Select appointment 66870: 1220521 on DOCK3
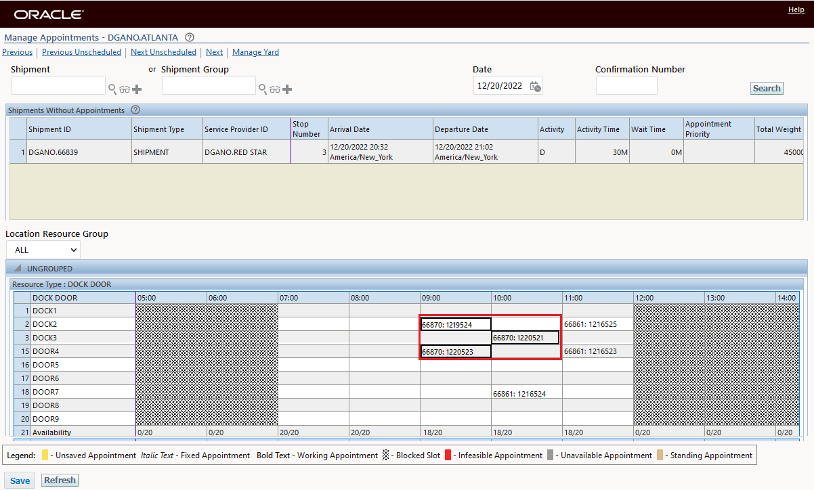Image resolution: width=814 pixels, height=490 pixels. pyautogui.click(x=526, y=338)
